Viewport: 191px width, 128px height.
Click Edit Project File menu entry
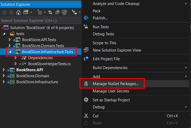[x=106, y=59]
